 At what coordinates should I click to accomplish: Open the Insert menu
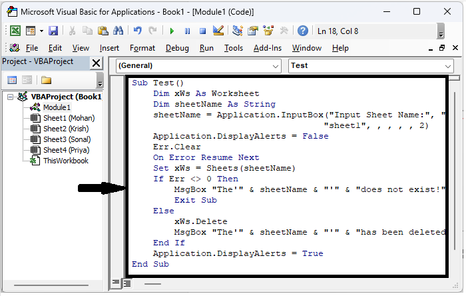pos(109,48)
